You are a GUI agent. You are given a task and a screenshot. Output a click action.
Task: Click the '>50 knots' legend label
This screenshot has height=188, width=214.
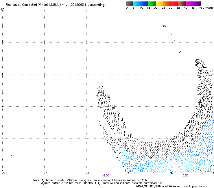(x=206, y=8)
